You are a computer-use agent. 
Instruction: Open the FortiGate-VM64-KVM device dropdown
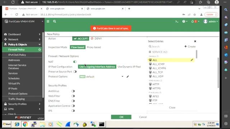[x=23, y=21]
